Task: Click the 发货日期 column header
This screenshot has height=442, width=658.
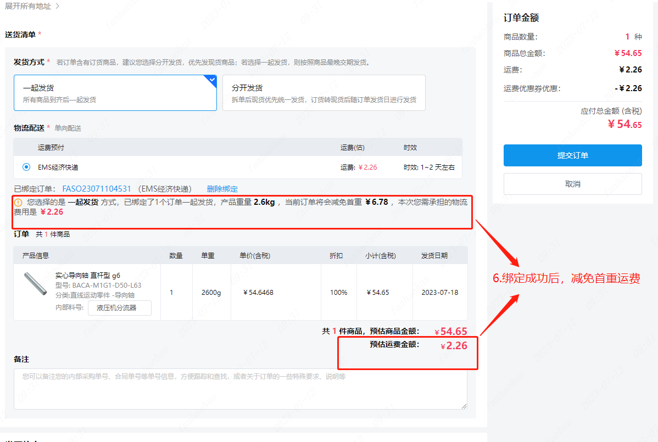Action: [x=434, y=256]
